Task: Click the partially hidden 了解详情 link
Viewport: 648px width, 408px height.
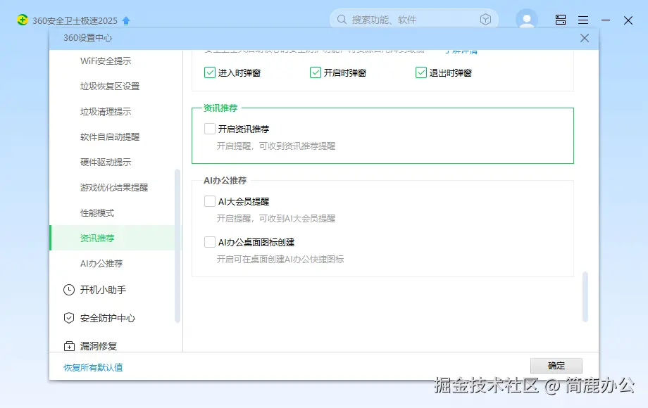Action: 461,51
